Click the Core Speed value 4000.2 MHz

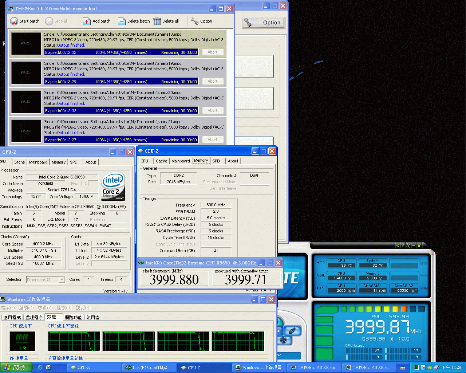coord(43,244)
